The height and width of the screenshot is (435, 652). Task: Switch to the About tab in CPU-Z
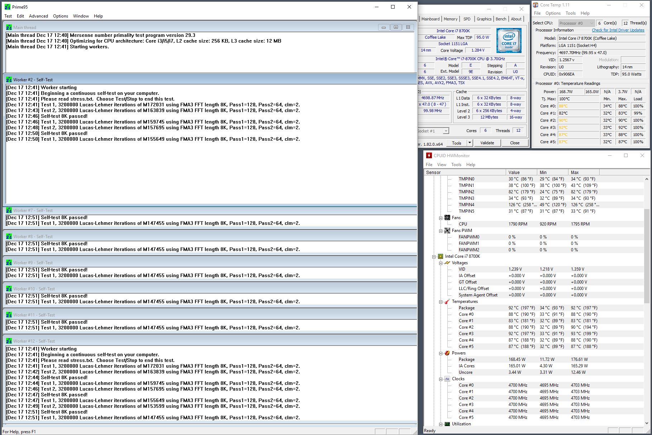516,19
